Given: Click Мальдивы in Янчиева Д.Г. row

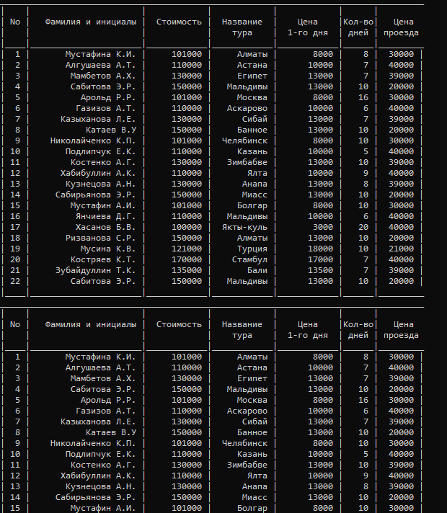Looking at the screenshot, I should [x=247, y=216].
